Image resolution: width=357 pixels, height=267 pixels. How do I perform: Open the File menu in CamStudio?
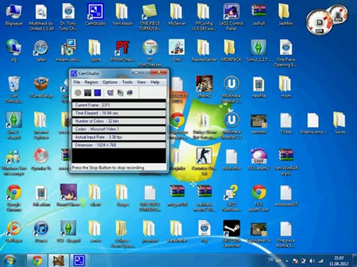click(77, 82)
